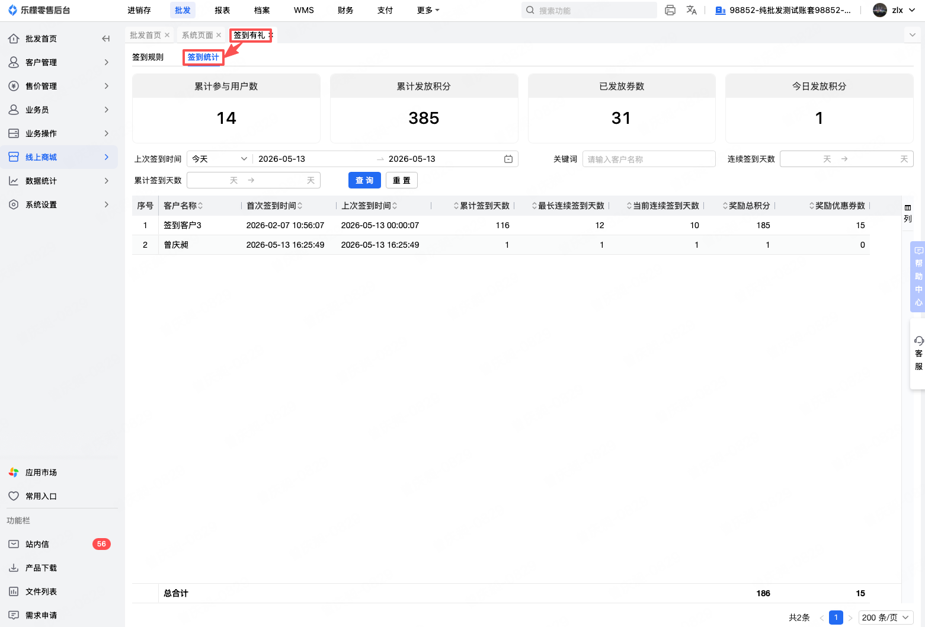Image resolution: width=925 pixels, height=627 pixels.
Task: Click the printer icon in top bar
Action: click(x=670, y=10)
